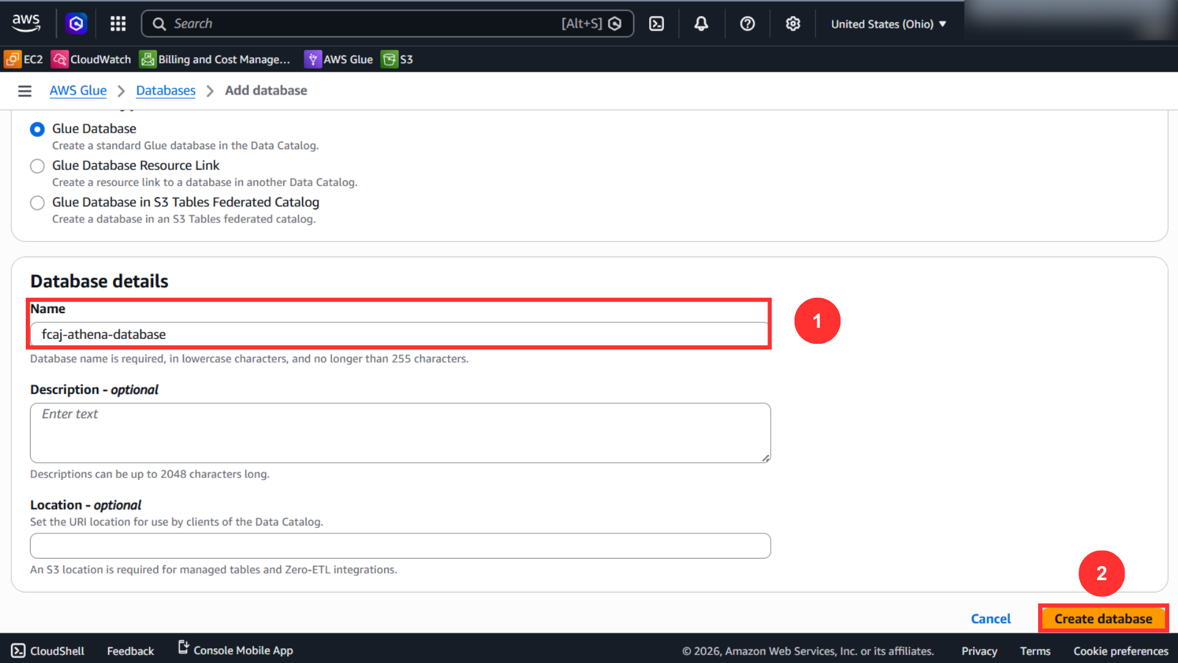Click the 'Description - optional' label
The image size is (1178, 663).
tap(94, 390)
